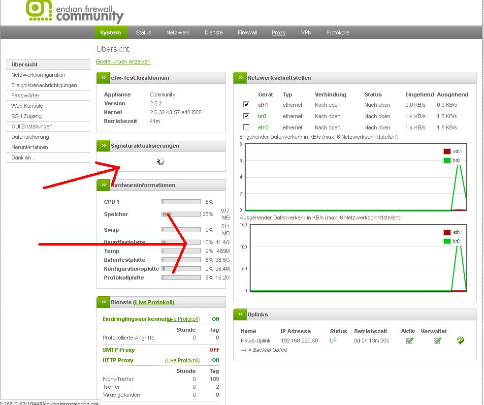Click green br0 swatch in incoming traffic legend
Viewport: 484px width, 405px height.
click(447, 160)
